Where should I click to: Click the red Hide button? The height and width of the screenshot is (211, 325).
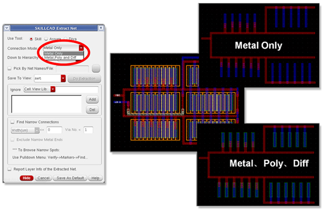27,178
